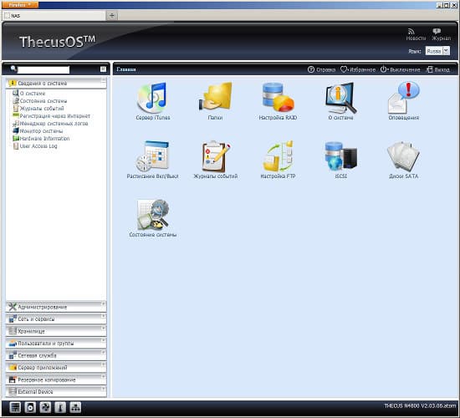This screenshot has height=418, width=460.
Task: Open Состояние системы main panel icon
Action: [153, 215]
